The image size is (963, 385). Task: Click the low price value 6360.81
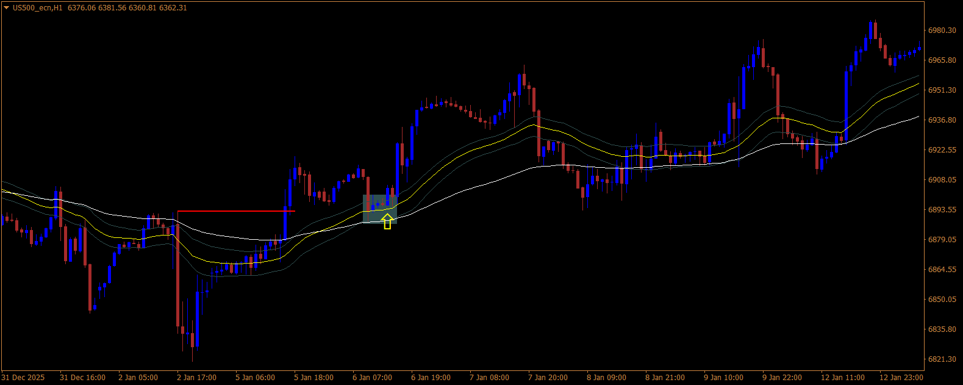(x=143, y=8)
